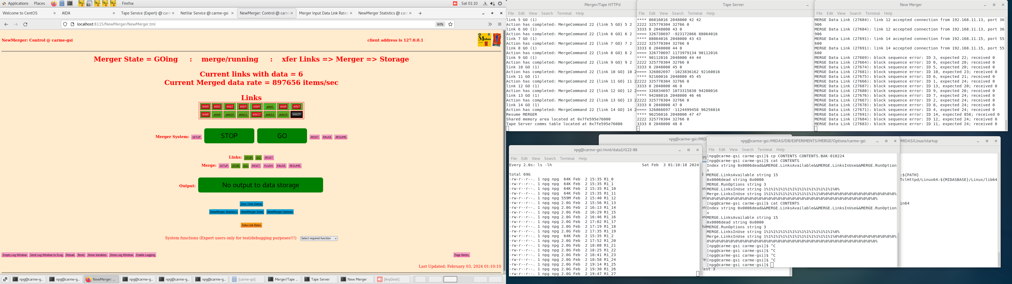
Task: Click the Data Link Rates button
Action: tap(251, 225)
